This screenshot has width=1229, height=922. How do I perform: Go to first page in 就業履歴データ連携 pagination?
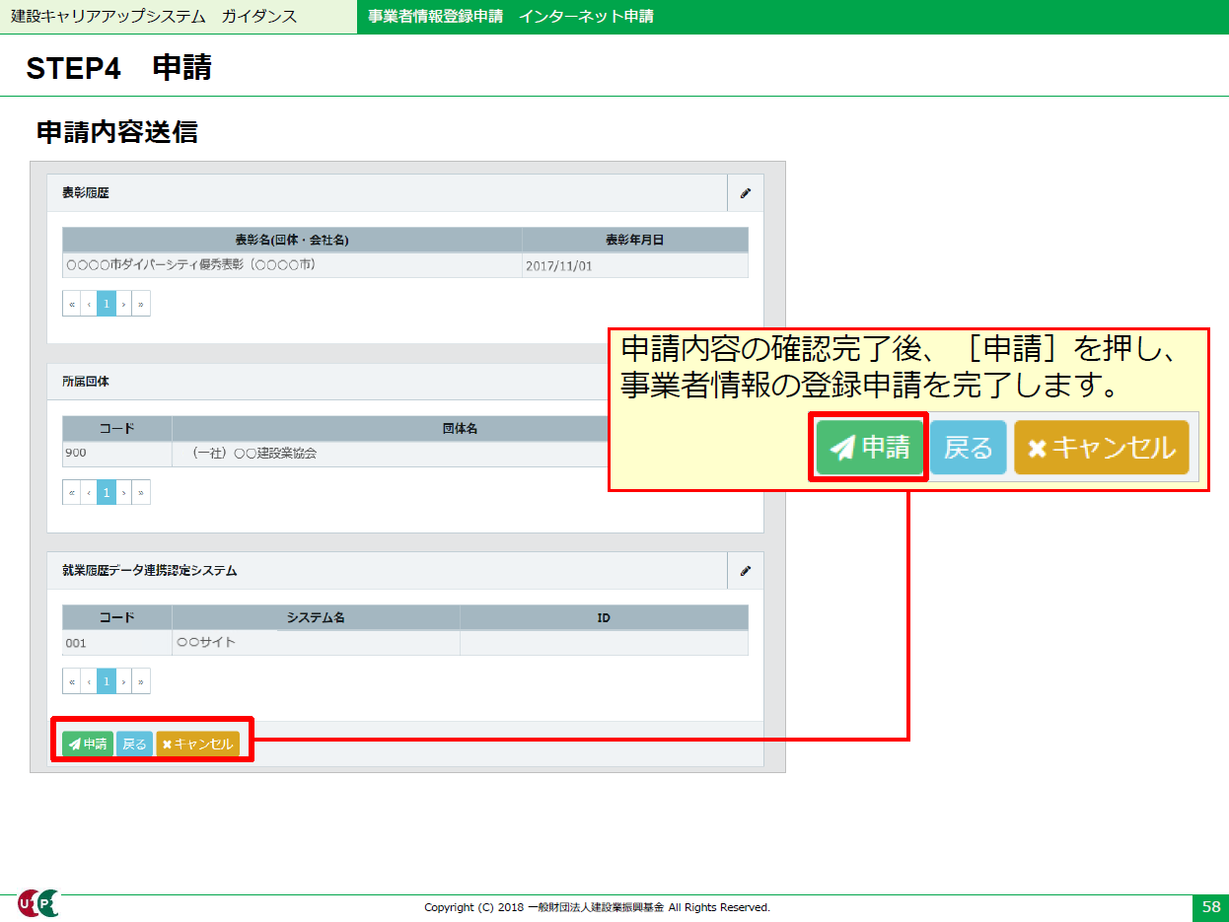(x=71, y=680)
